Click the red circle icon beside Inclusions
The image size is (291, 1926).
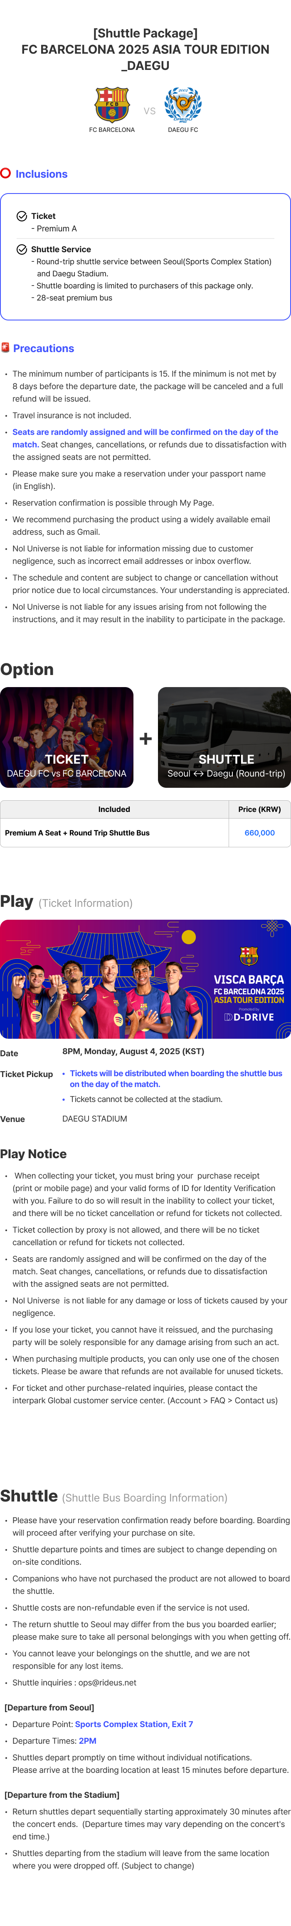[x=5, y=174]
